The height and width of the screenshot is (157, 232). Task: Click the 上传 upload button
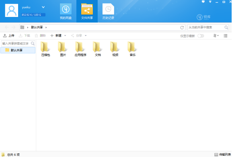pyautogui.click(x=9, y=35)
